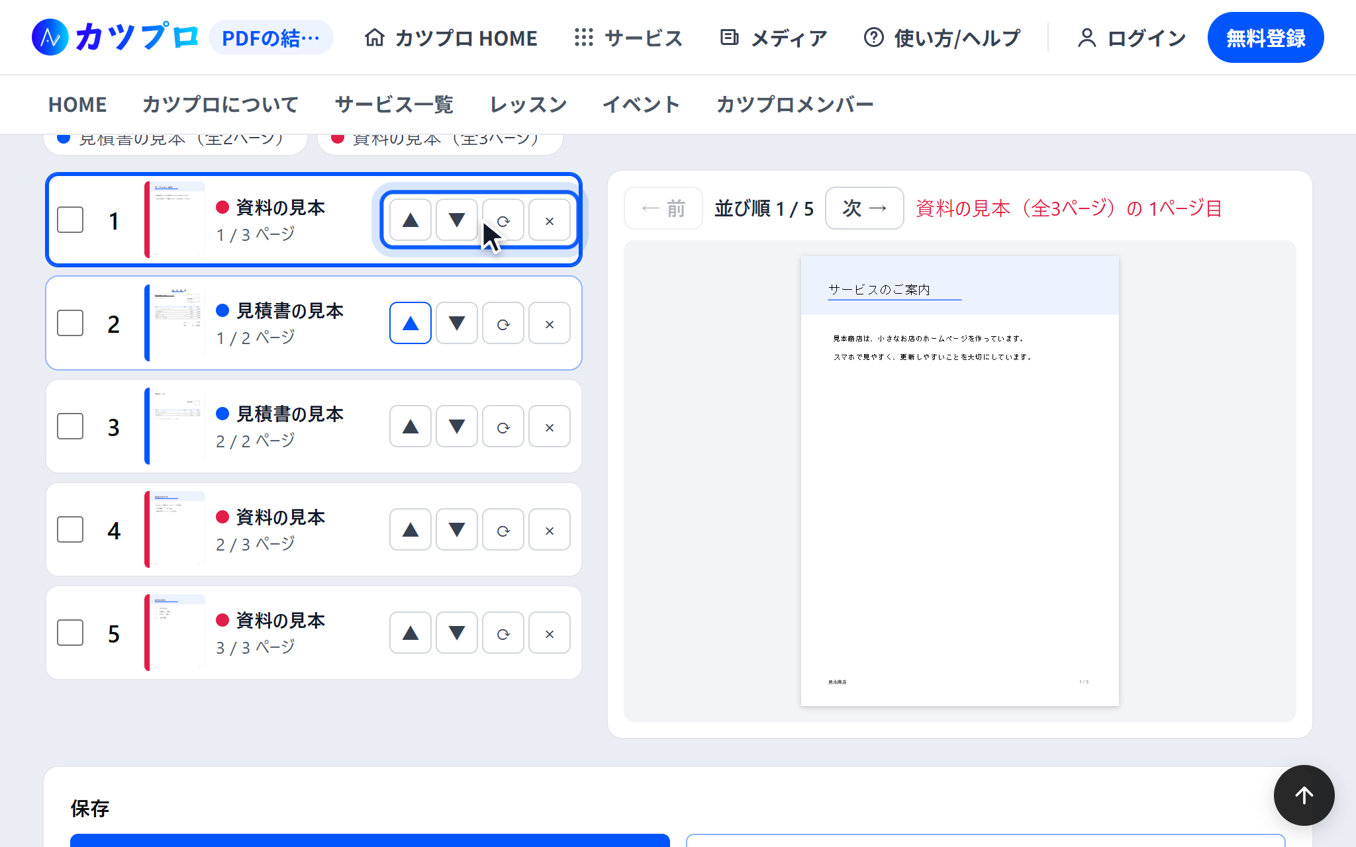Click 保存 heading
1356x847 pixels.
pos(90,808)
